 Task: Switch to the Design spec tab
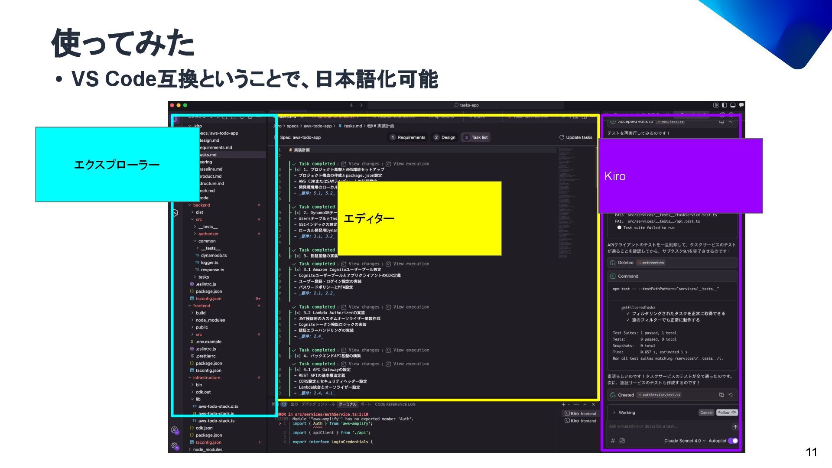click(x=445, y=137)
